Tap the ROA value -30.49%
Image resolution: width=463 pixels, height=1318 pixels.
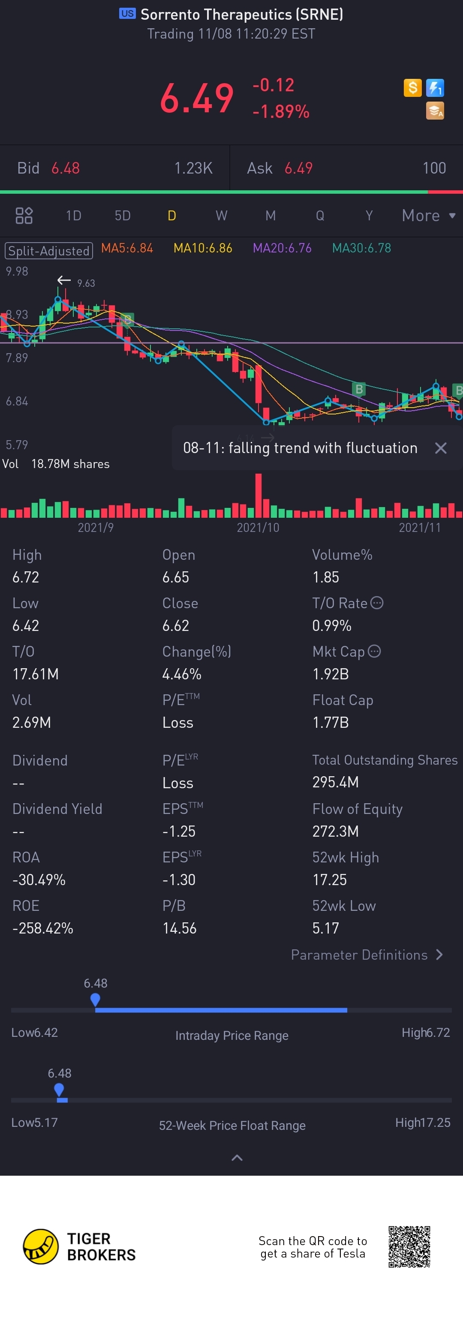pyautogui.click(x=39, y=880)
